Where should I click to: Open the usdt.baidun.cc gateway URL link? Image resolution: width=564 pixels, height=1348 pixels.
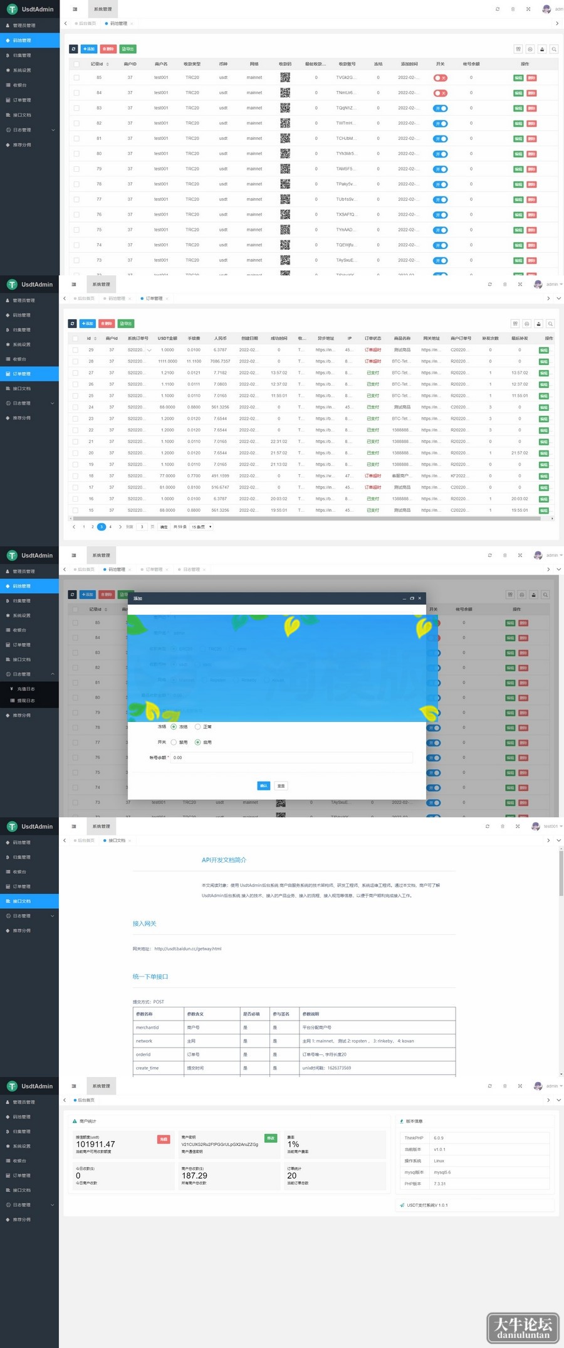tap(188, 948)
